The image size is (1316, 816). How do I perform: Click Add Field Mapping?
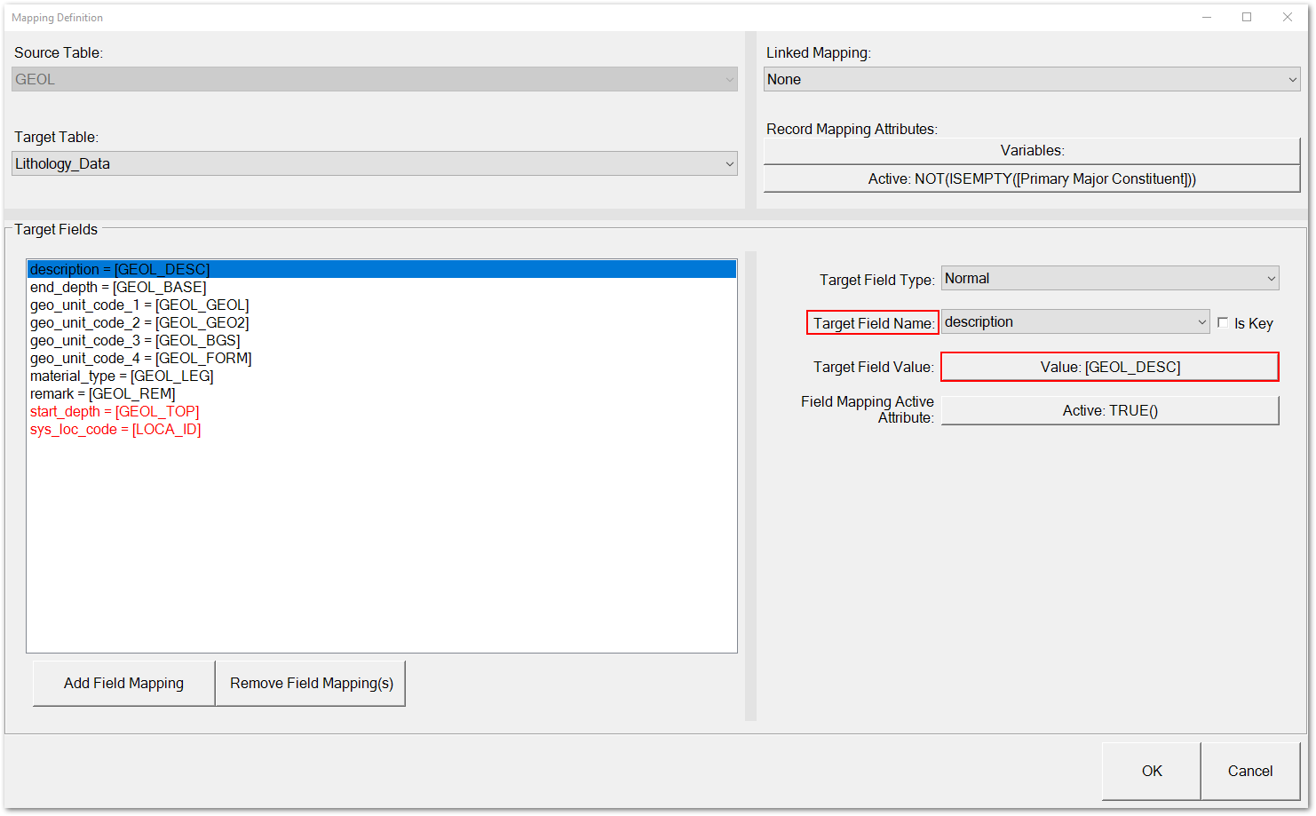click(x=123, y=683)
